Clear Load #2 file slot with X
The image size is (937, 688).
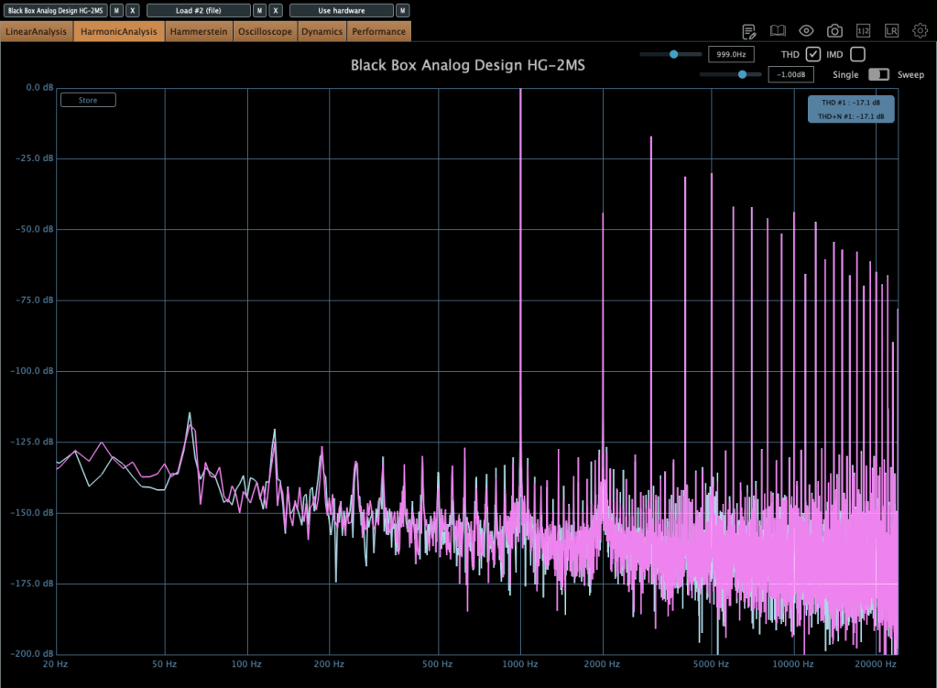coord(276,10)
